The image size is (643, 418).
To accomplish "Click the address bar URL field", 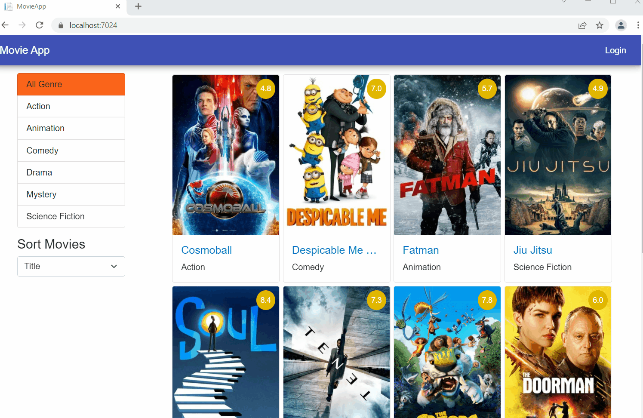I will pos(301,25).
